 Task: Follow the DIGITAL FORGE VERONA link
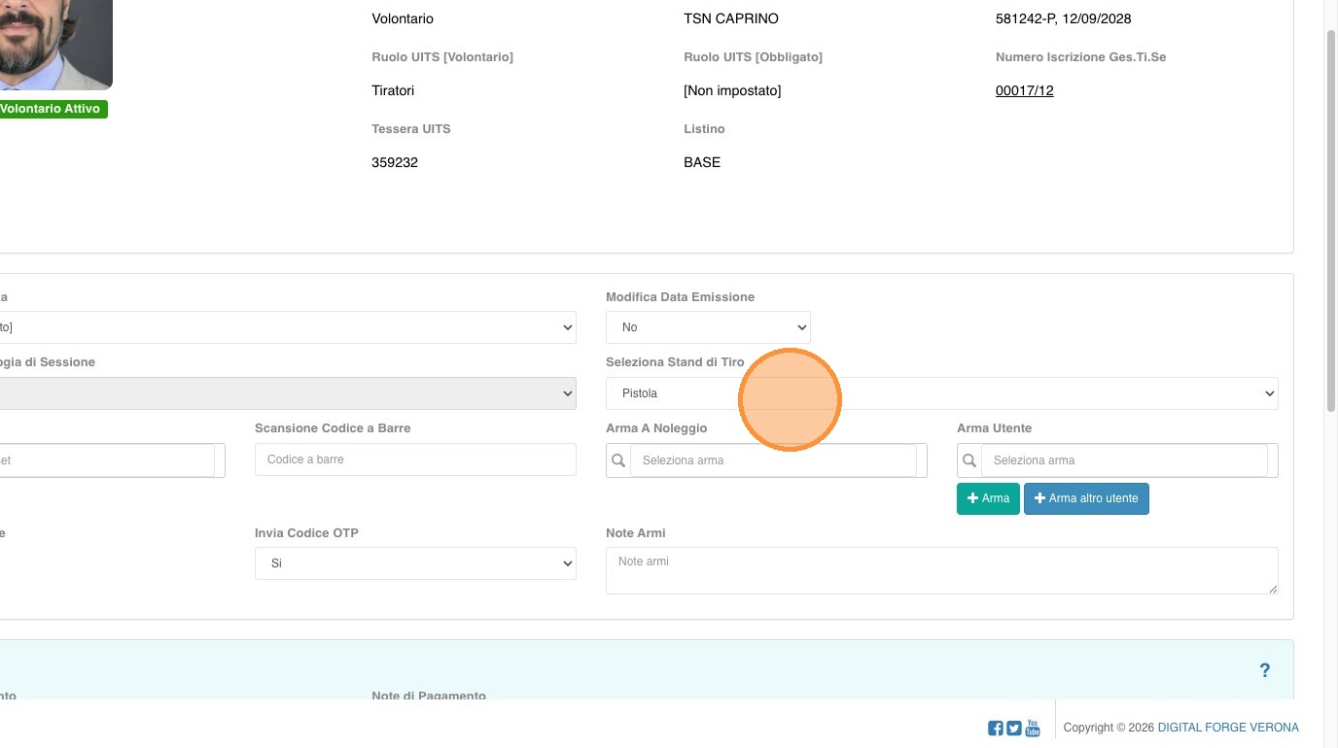[1227, 728]
